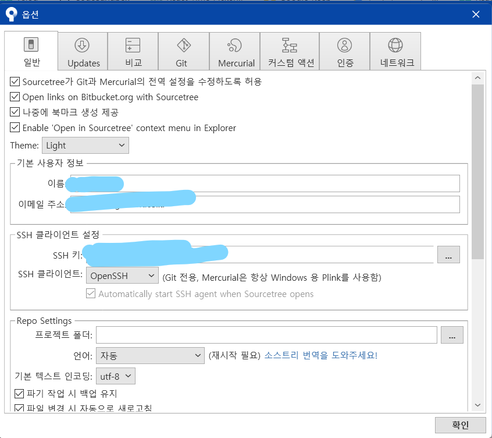Click the 인증 user icon
492x438 pixels.
(x=344, y=45)
